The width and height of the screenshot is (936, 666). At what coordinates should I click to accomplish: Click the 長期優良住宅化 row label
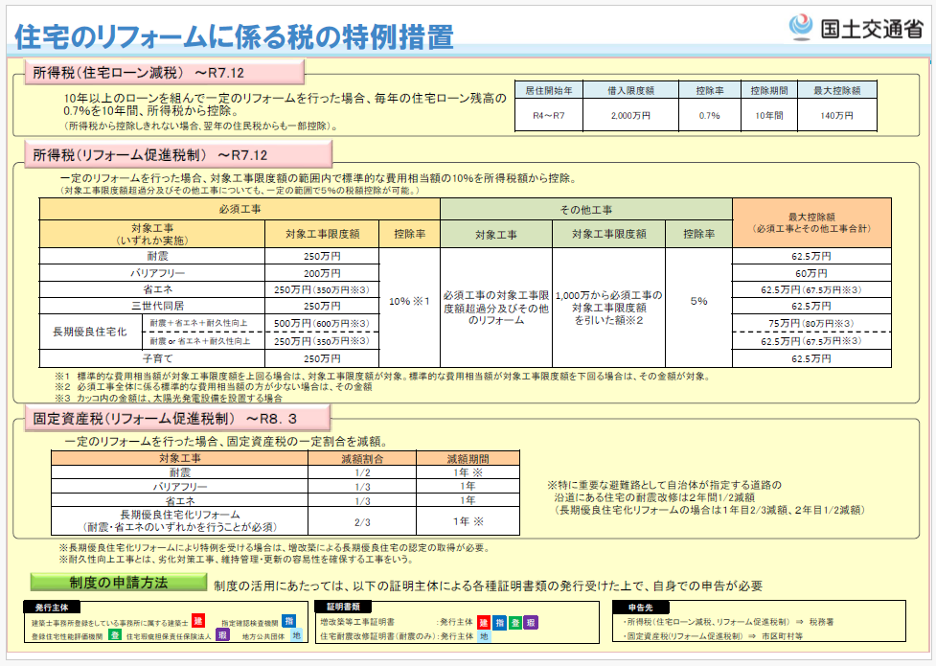(x=90, y=332)
